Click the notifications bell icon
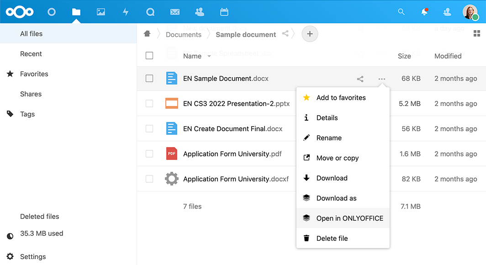 tap(424, 12)
